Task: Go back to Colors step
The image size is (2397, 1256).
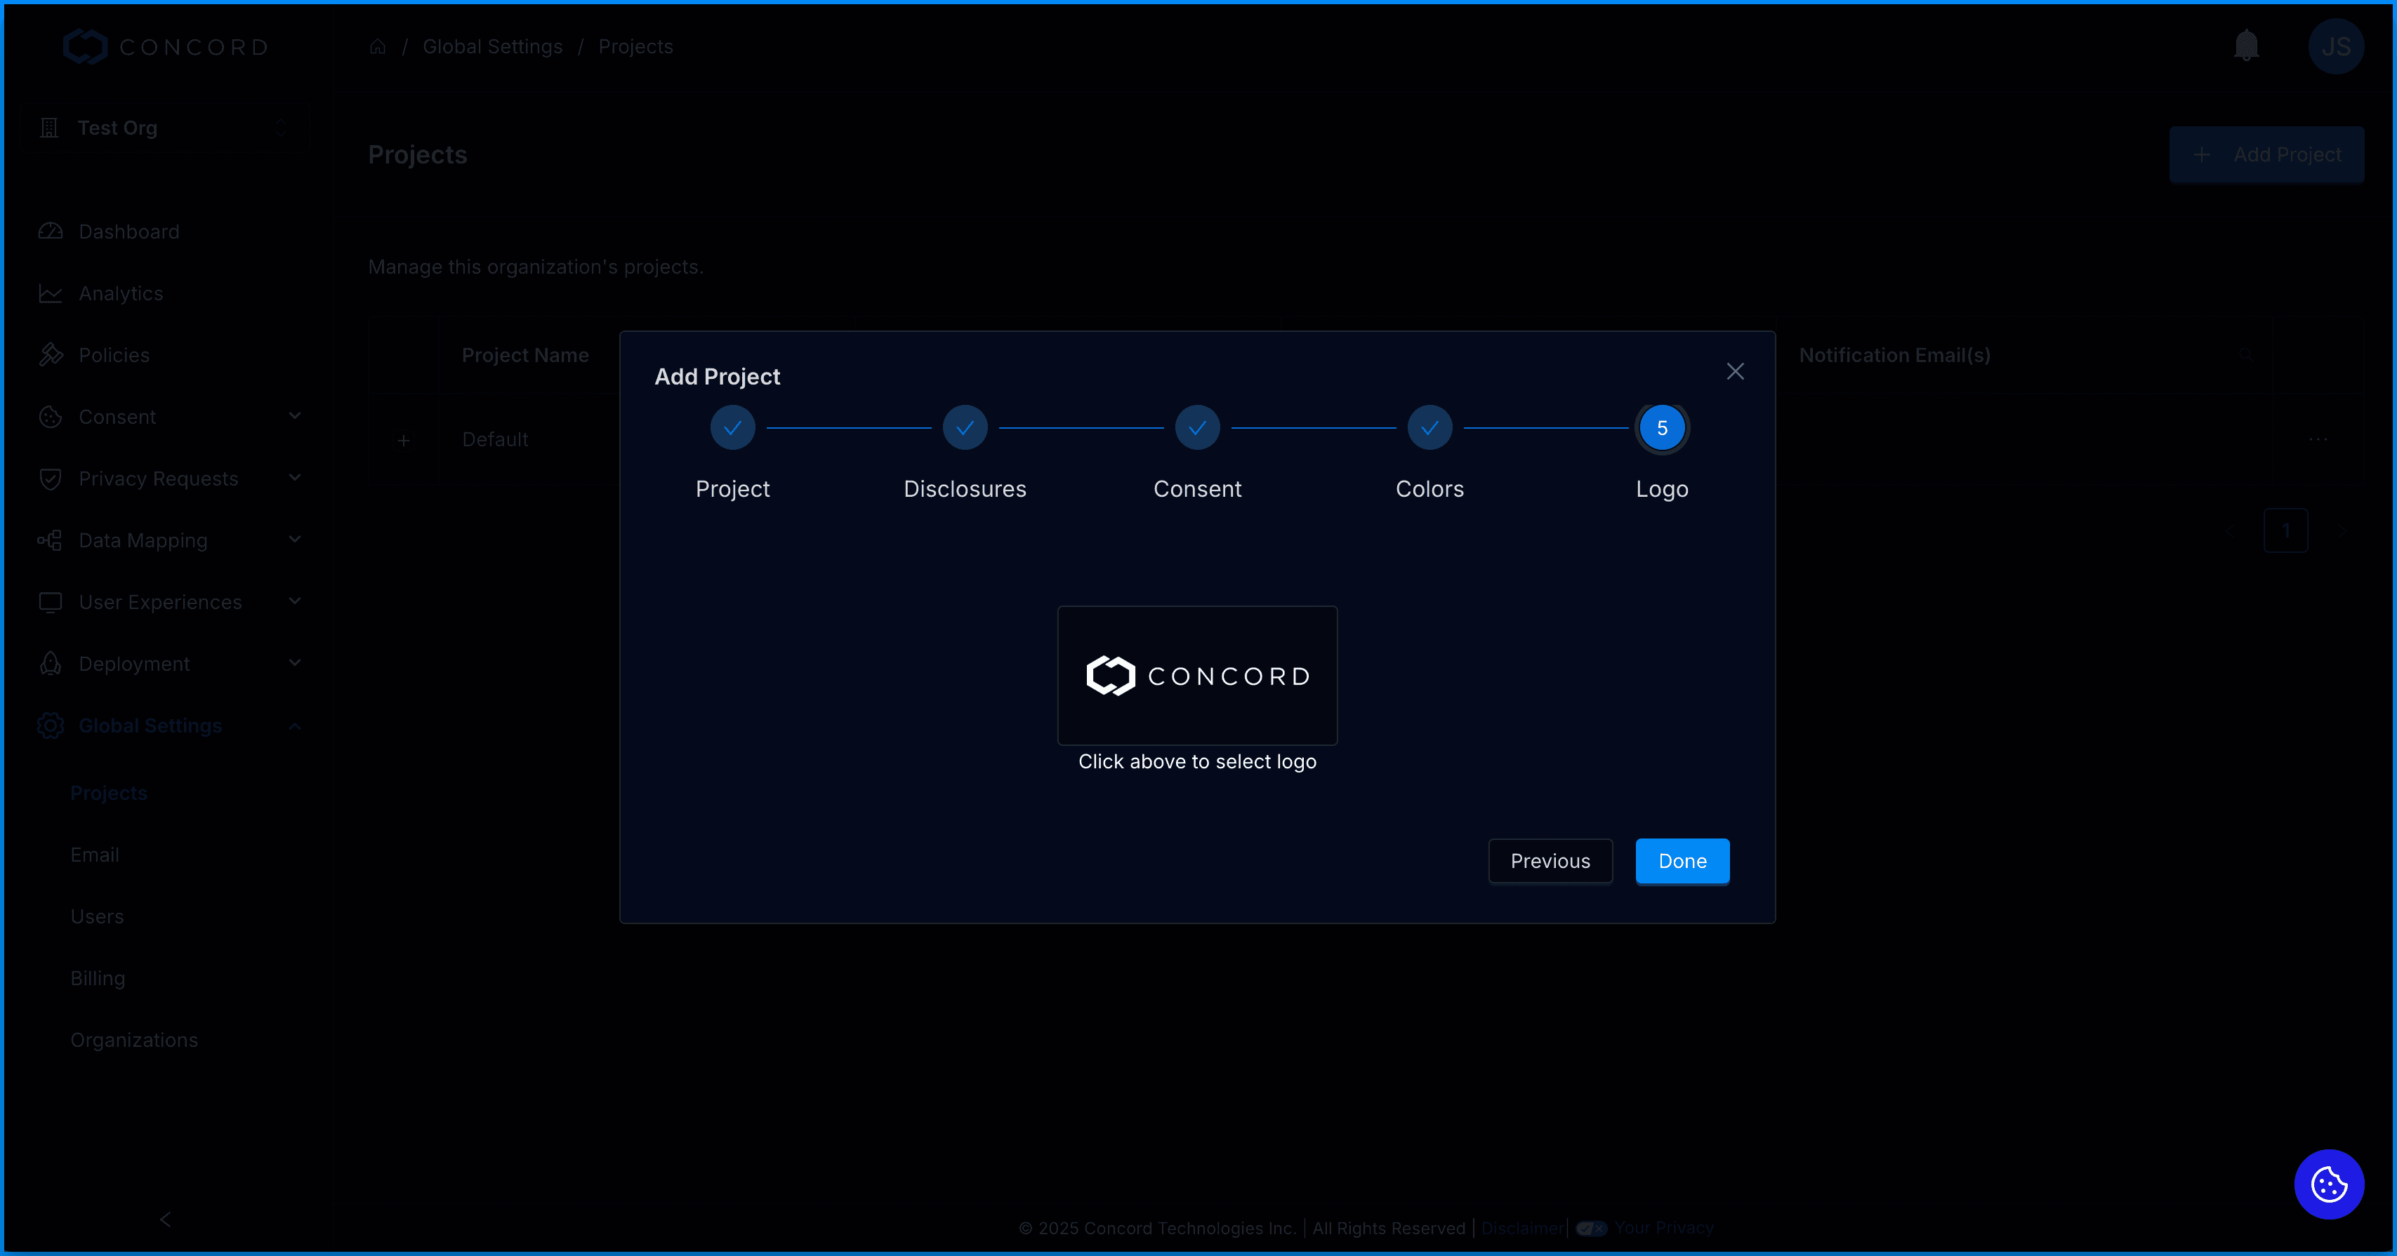Action: tap(1429, 429)
